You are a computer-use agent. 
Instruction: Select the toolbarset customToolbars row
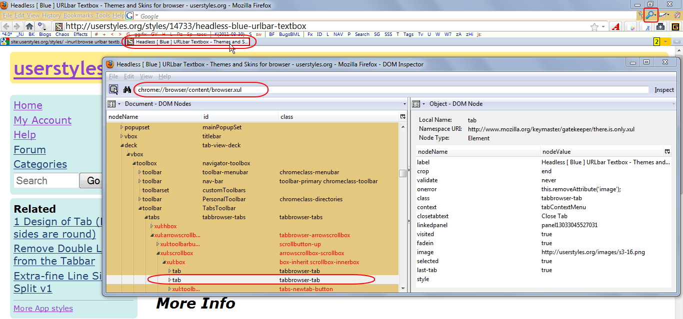coord(253,190)
